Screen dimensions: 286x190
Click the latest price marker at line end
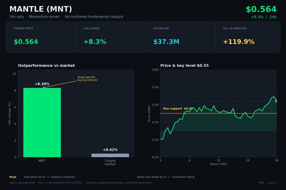(276, 101)
